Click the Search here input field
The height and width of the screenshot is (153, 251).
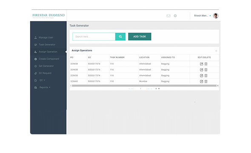pos(94,37)
